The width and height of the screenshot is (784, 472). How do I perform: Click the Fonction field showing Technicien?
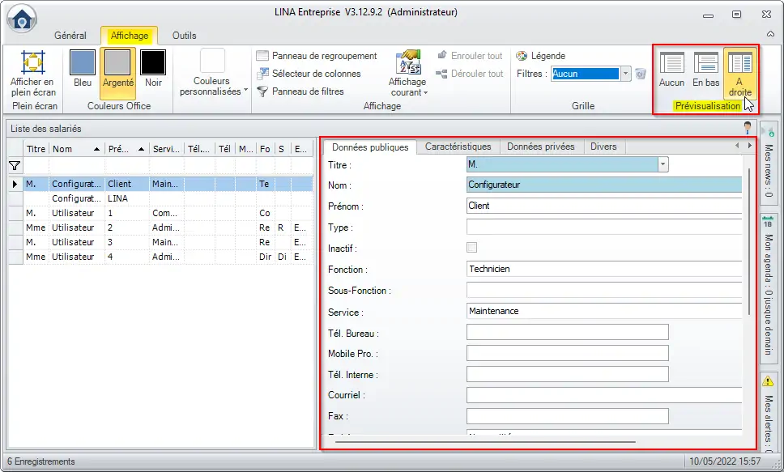[604, 269]
